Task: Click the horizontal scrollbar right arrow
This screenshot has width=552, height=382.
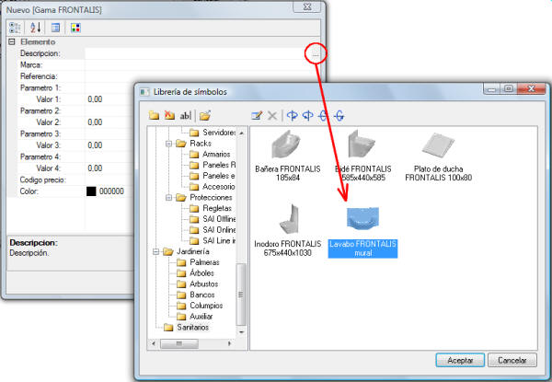Action: 229,343
